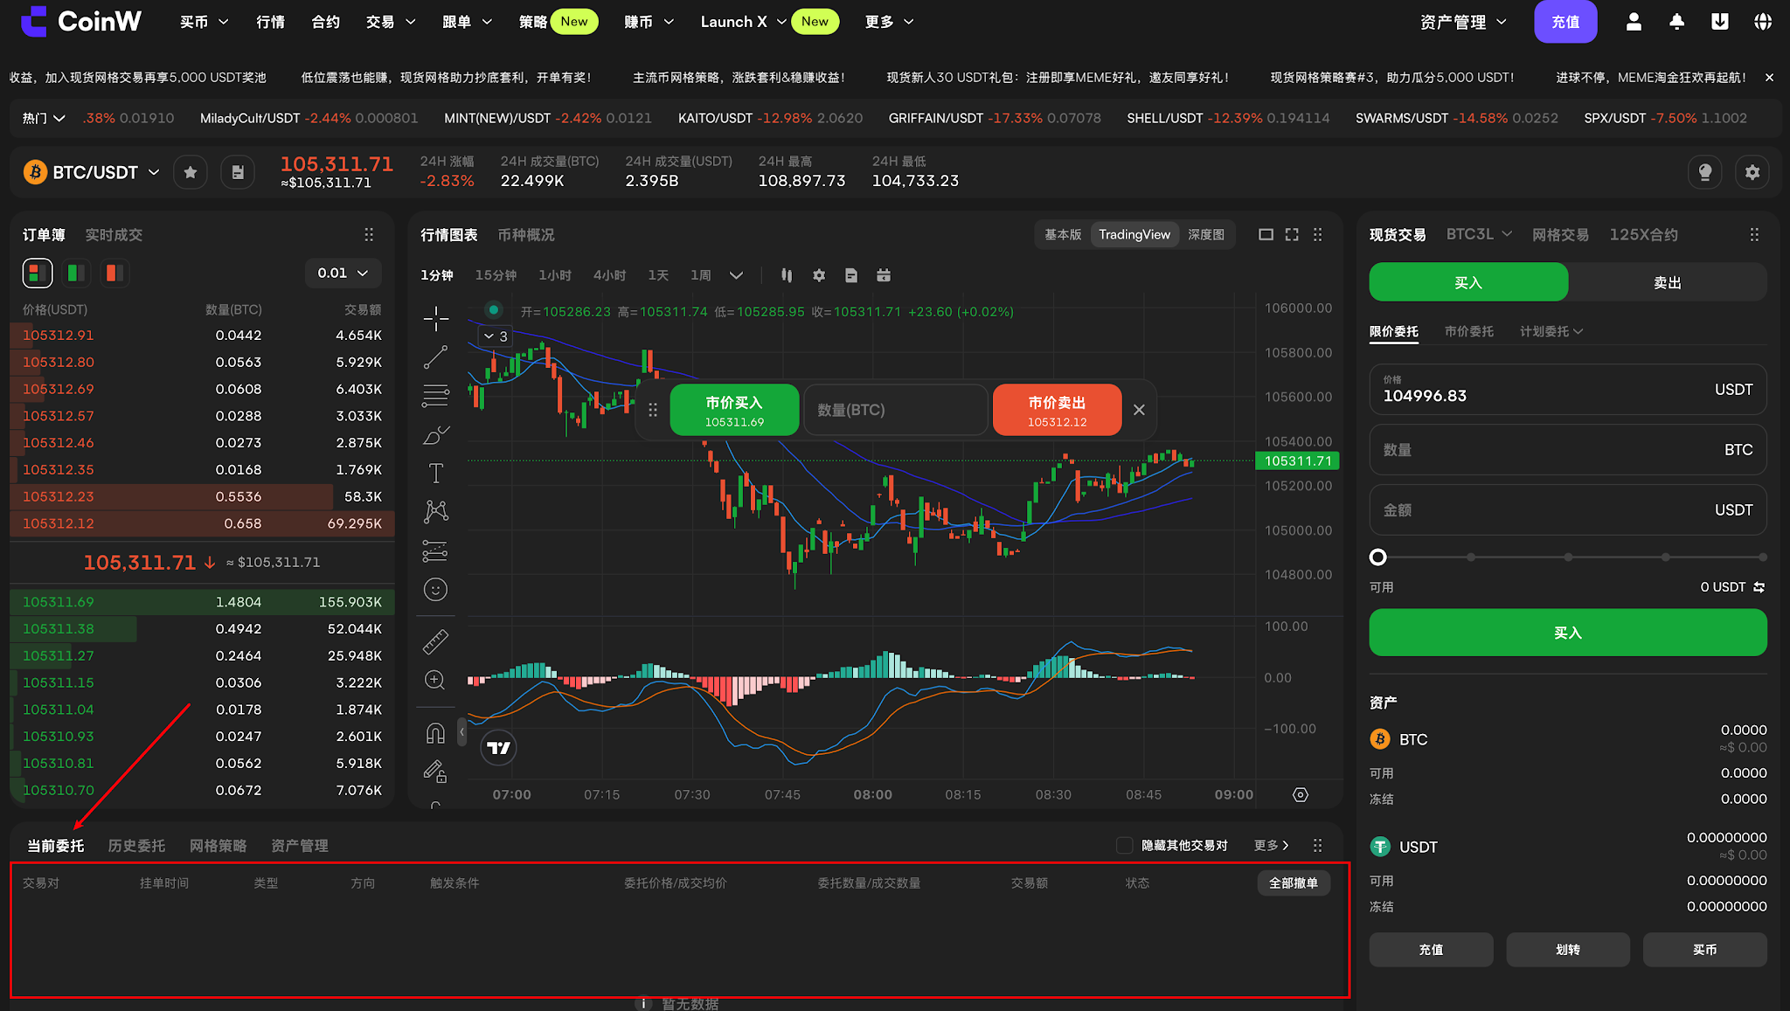Select the crosshair cursor tool
Image resolution: width=1790 pixels, height=1011 pixels.
coord(435,318)
